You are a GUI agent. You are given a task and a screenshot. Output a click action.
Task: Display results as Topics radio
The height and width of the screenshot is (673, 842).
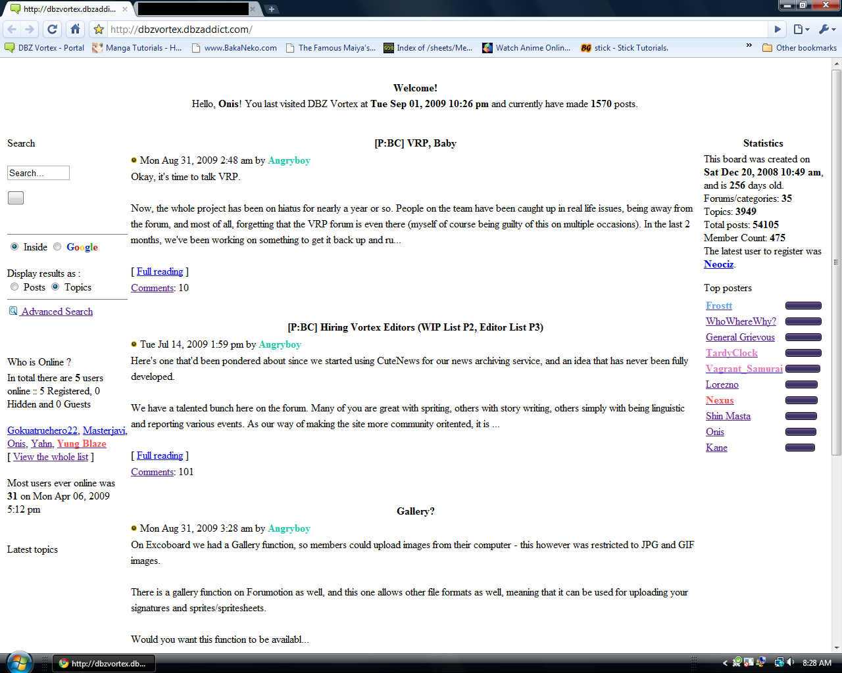[55, 287]
